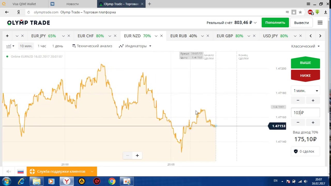Open Yandex Browser taskbar icon
The height and width of the screenshot is (186, 331).
point(67,181)
